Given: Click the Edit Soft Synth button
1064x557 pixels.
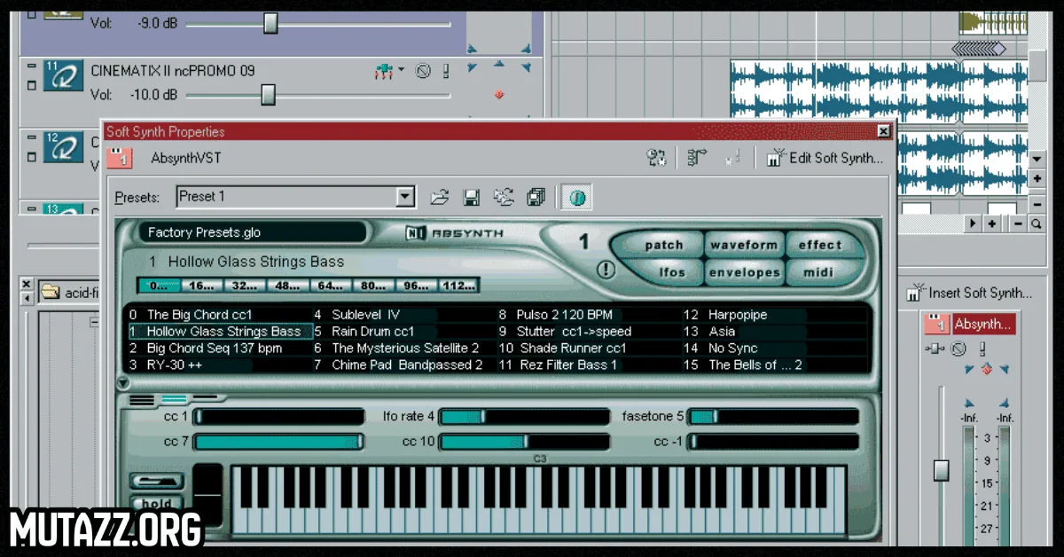Looking at the screenshot, I should click(825, 158).
